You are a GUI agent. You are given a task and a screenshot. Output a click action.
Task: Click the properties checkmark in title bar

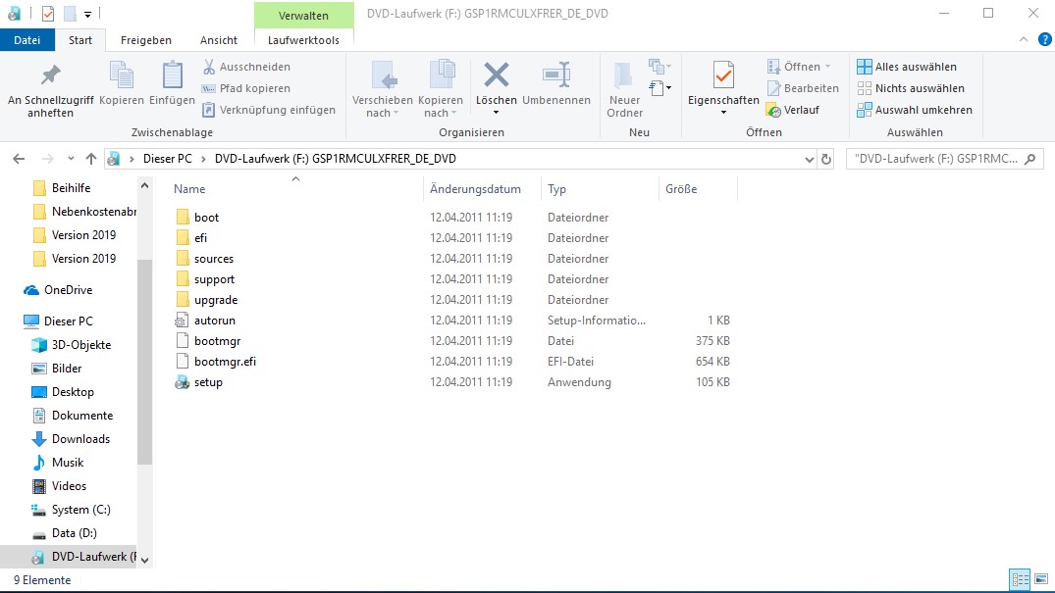click(48, 14)
